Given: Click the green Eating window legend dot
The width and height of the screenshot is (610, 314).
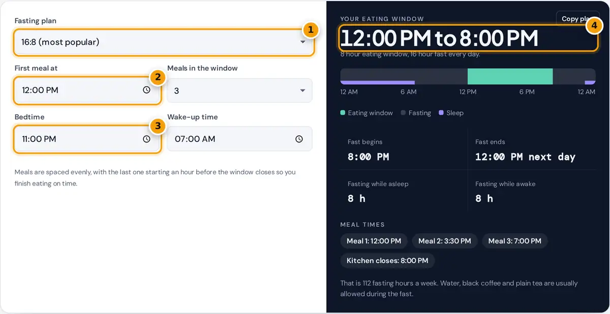Looking at the screenshot, I should pos(343,113).
